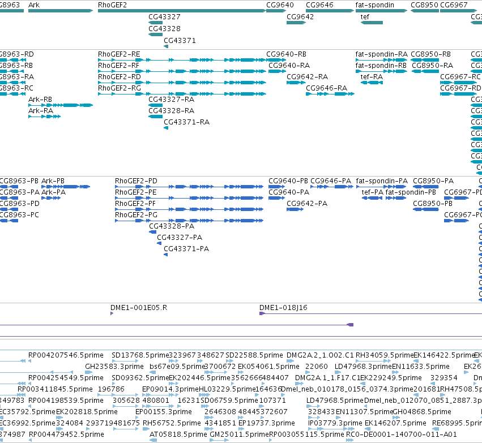Image resolution: width=482 pixels, height=443 pixels.
Task: Open EST EP19737.3prime
Action: [x=241, y=429]
